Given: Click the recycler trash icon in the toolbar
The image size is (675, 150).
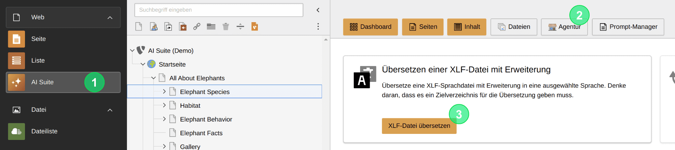Looking at the screenshot, I should click(226, 27).
